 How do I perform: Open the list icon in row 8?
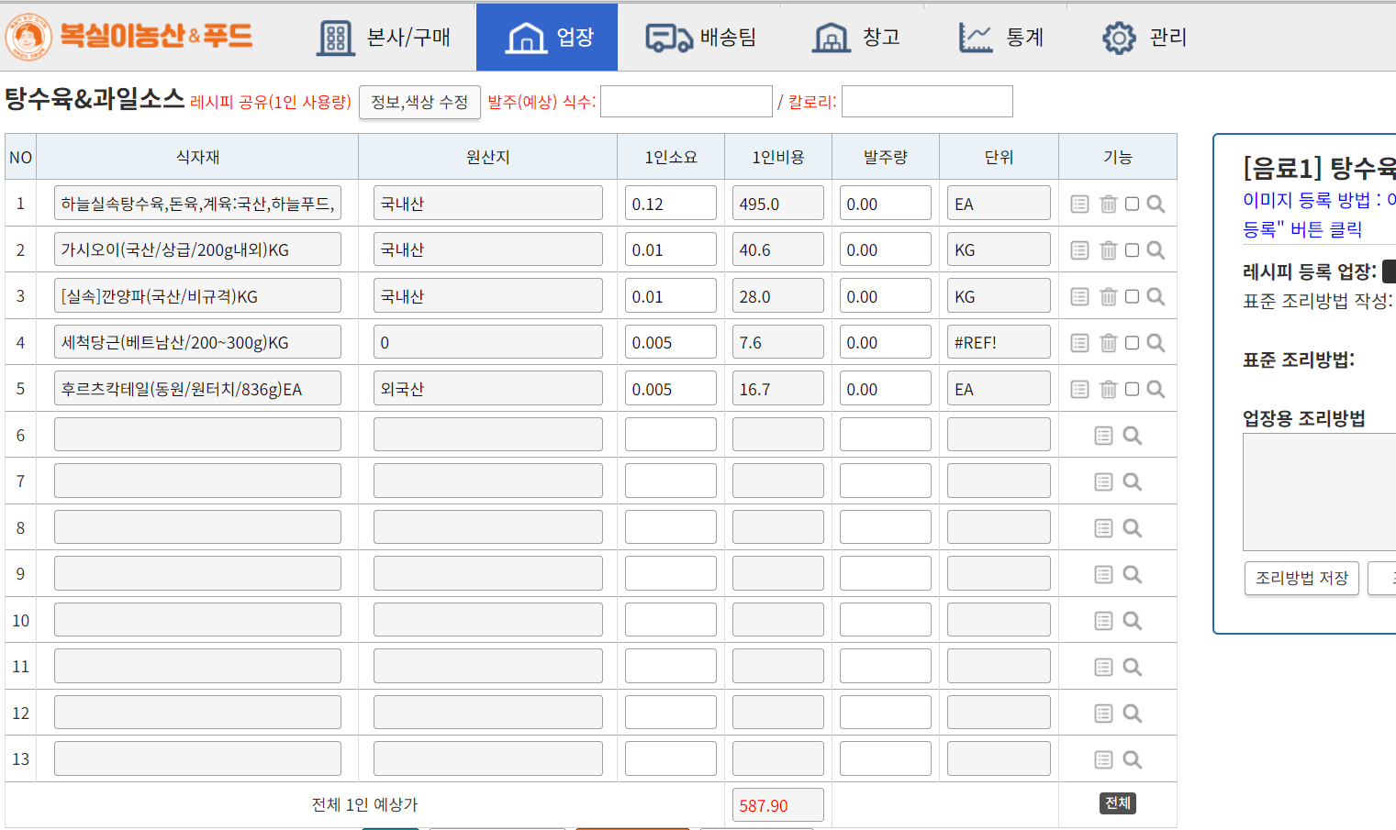coord(1103,528)
